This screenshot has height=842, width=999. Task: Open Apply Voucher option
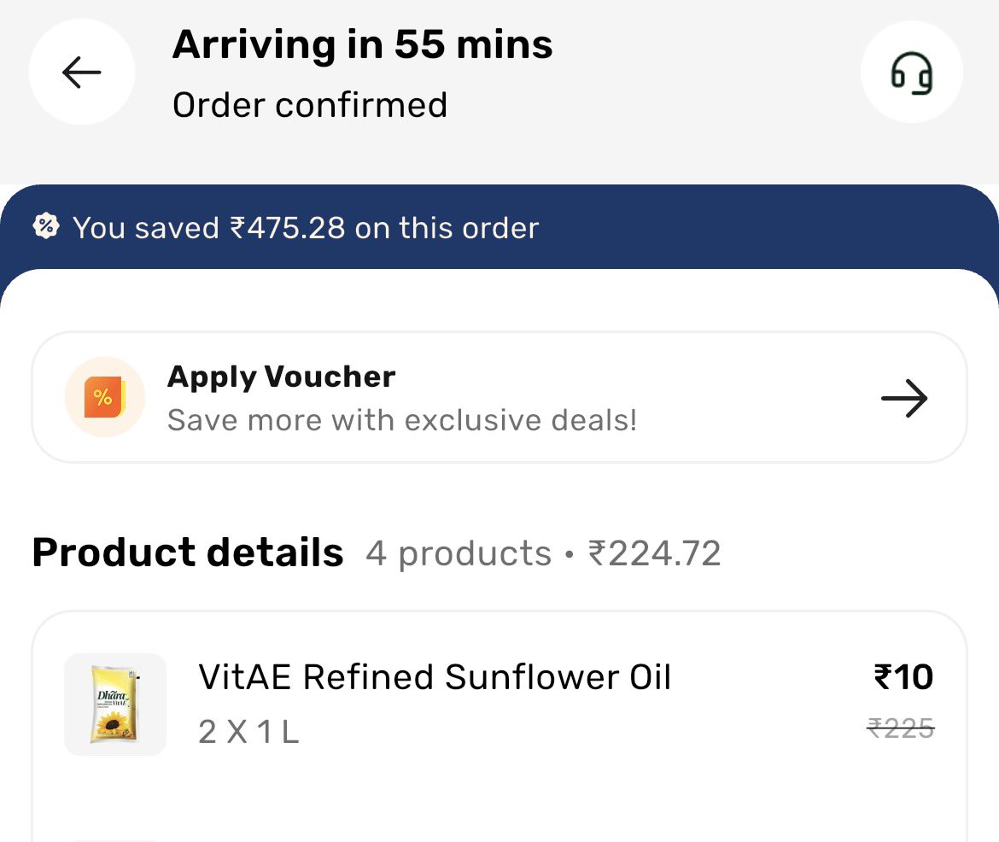pos(499,397)
